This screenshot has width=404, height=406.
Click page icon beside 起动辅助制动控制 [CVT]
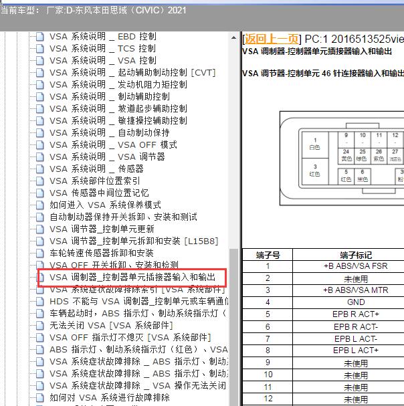coord(39,72)
